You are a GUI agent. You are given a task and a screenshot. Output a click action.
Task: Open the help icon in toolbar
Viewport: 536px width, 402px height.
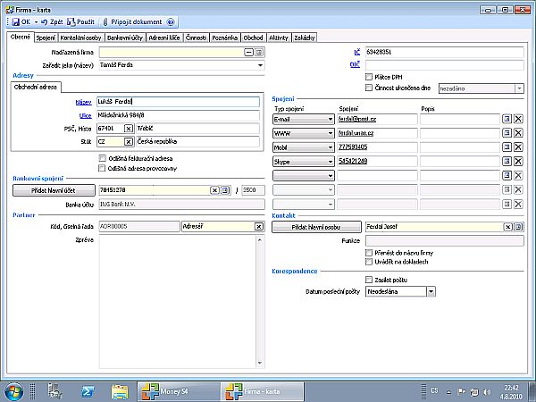pyautogui.click(x=171, y=22)
